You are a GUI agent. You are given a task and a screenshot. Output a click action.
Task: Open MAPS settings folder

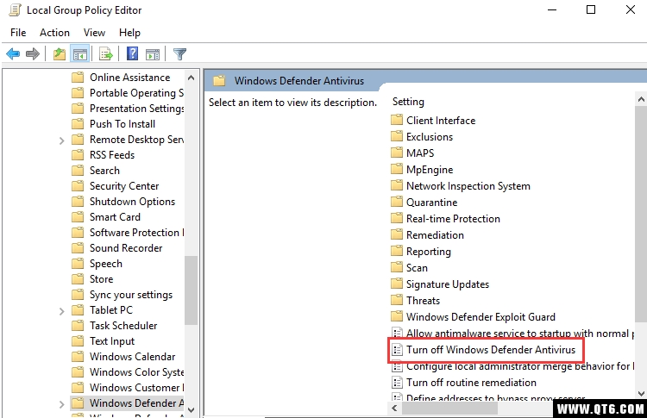412,153
